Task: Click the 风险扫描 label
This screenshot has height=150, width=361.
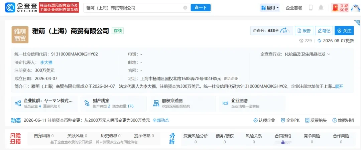Action: 15,139
